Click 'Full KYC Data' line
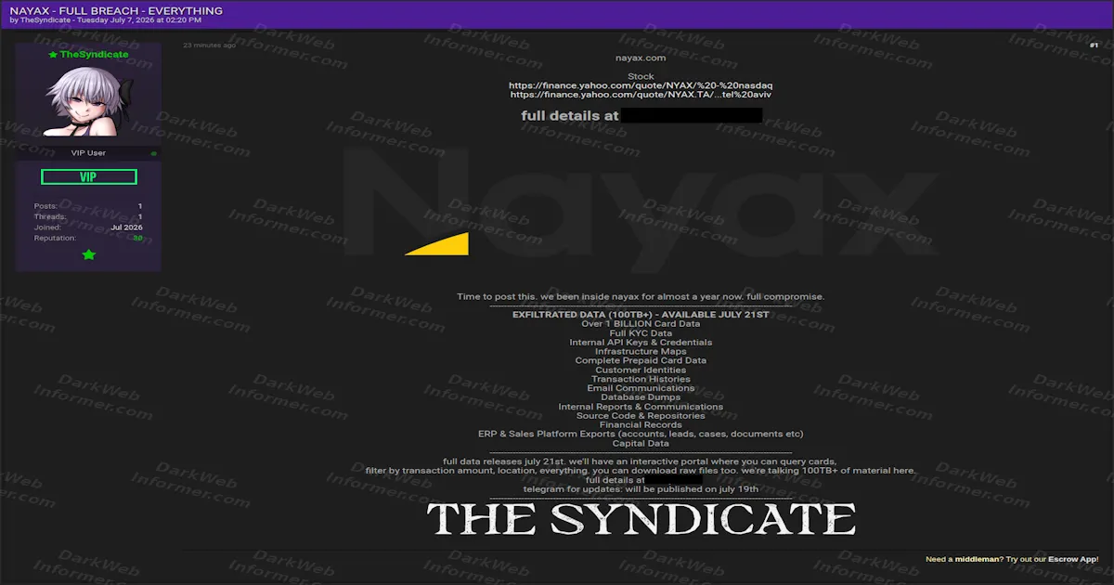The width and height of the screenshot is (1114, 585). coord(641,333)
